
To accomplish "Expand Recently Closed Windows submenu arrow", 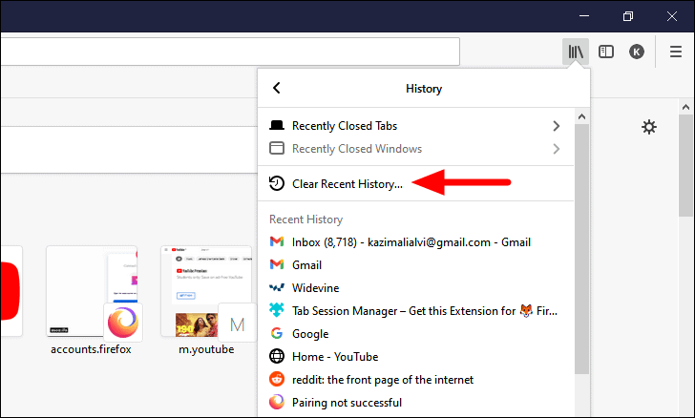I will click(557, 149).
